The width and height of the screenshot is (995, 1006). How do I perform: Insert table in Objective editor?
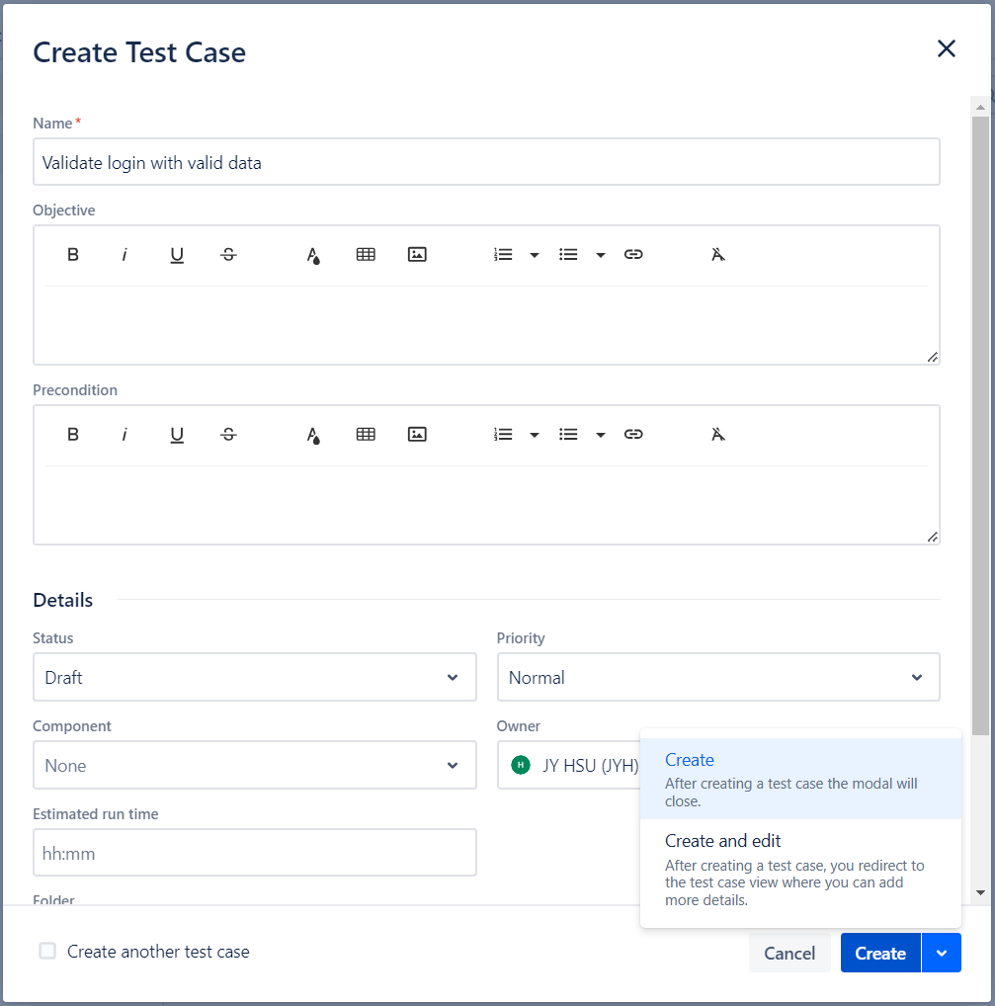click(366, 255)
